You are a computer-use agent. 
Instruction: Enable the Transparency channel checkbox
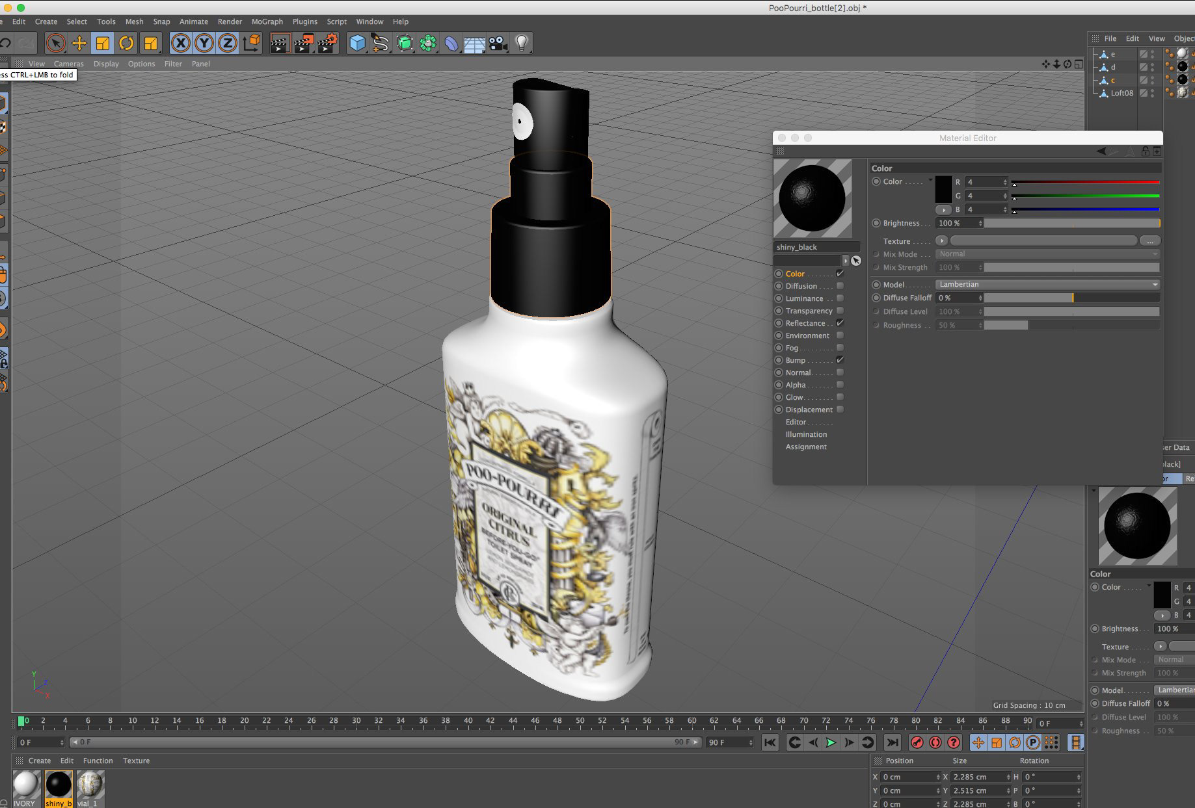840,311
